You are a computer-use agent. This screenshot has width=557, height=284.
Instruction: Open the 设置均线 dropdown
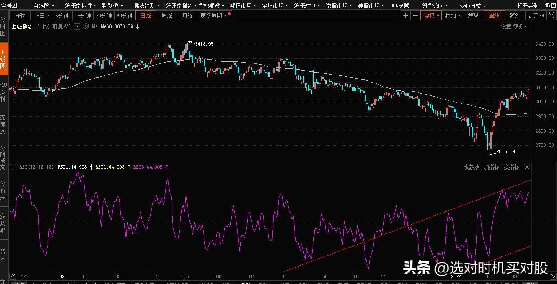point(513,27)
